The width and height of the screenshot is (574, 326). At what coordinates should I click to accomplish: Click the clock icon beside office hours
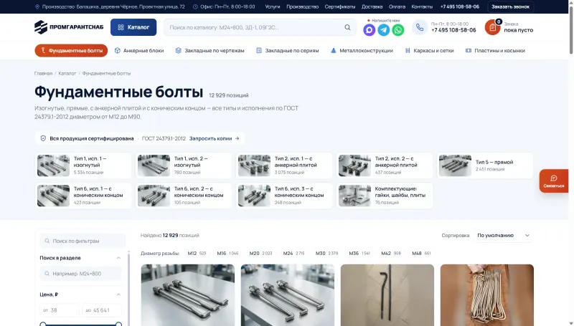(x=195, y=6)
